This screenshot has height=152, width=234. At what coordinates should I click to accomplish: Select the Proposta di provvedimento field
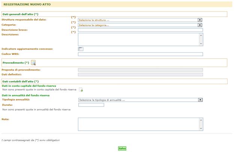140,70
